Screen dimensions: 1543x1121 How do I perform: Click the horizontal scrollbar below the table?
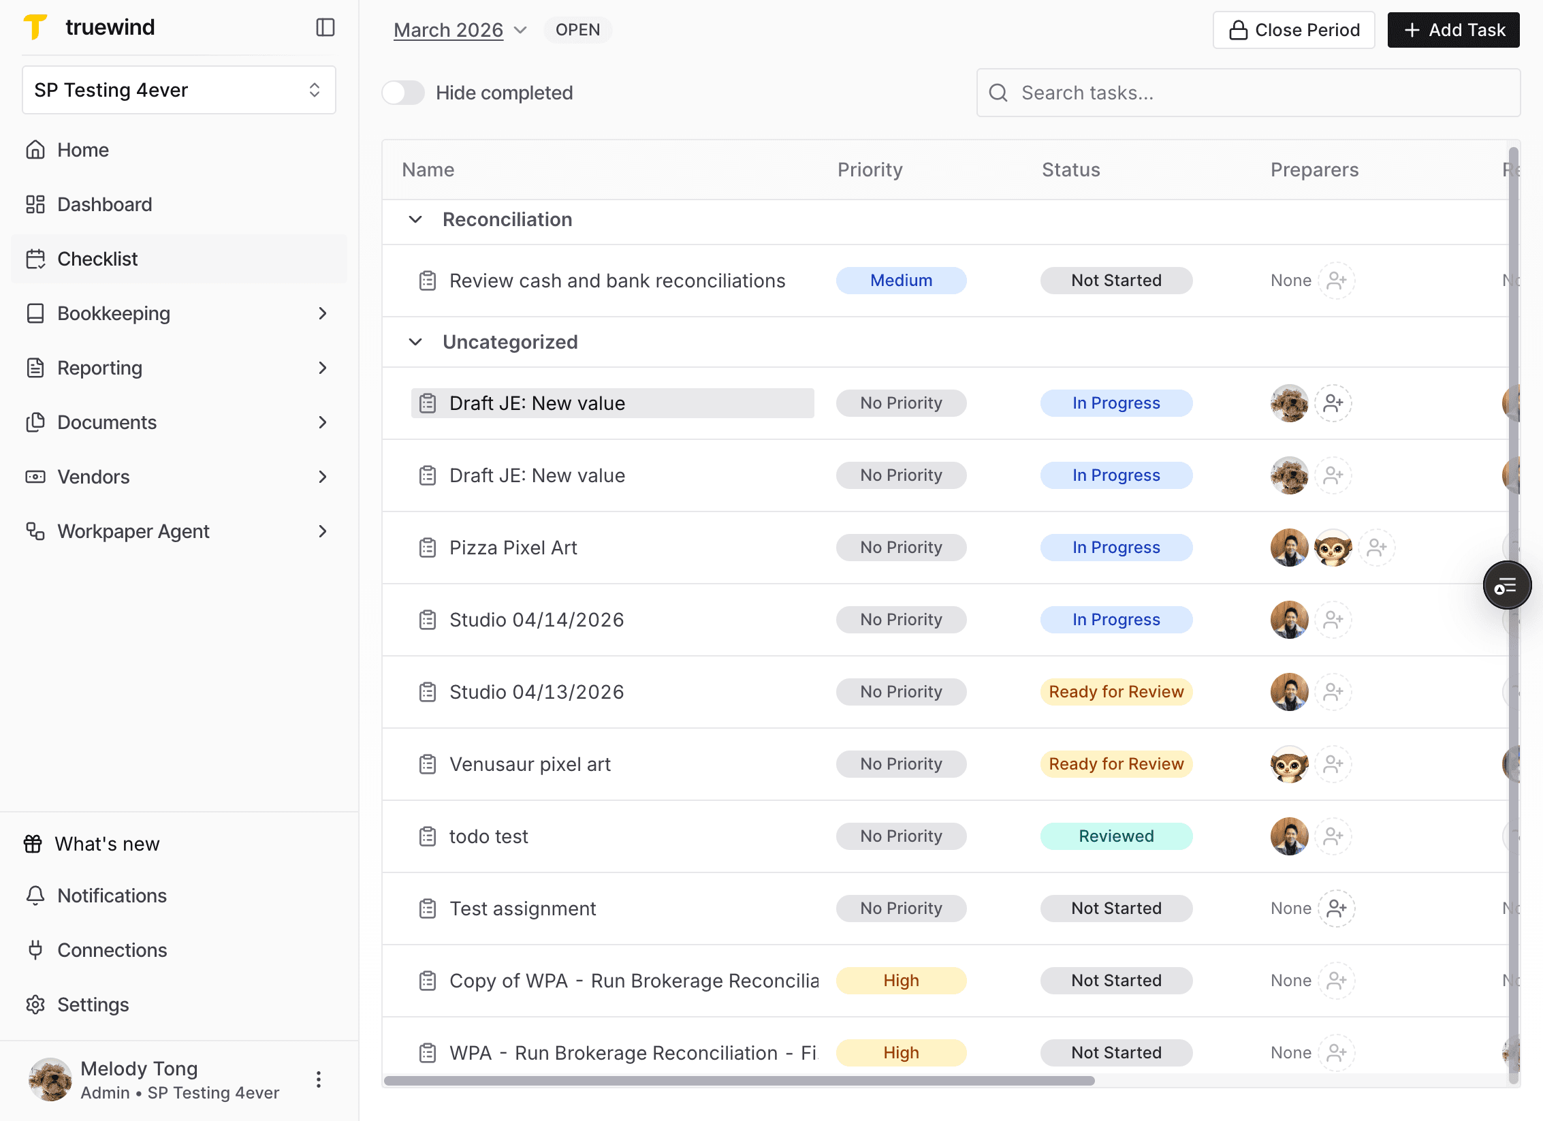(739, 1081)
